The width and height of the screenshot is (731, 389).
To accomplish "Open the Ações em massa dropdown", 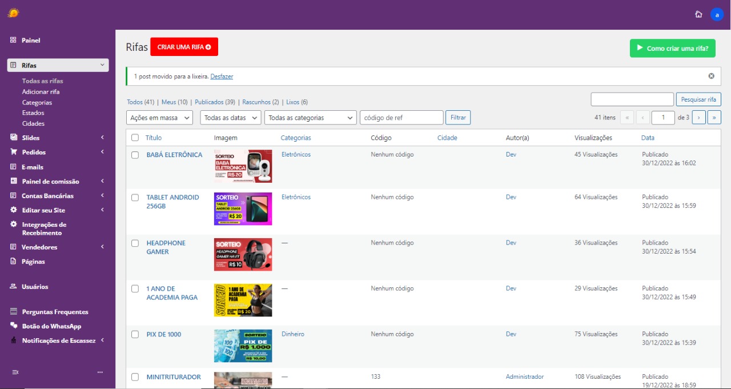I will click(159, 118).
